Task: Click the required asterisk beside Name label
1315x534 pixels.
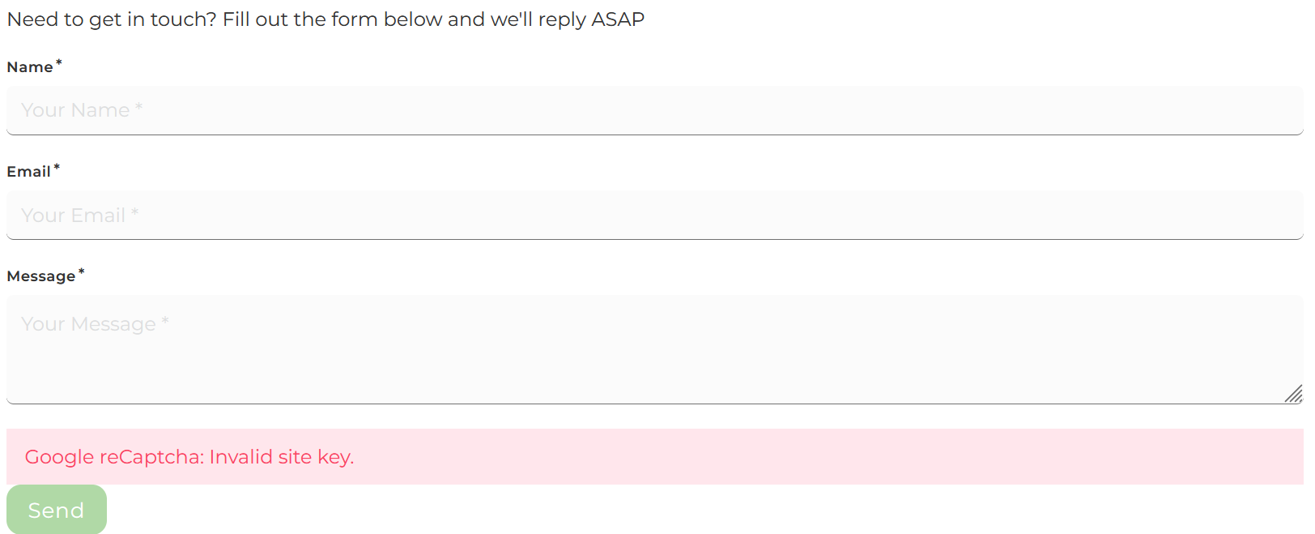Action: (x=58, y=63)
